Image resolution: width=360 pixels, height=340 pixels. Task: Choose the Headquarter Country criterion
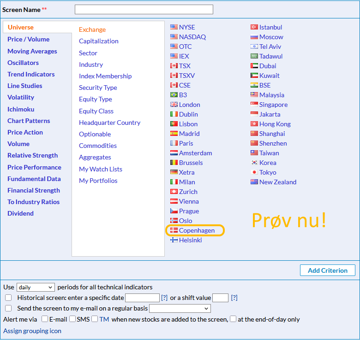click(110, 123)
